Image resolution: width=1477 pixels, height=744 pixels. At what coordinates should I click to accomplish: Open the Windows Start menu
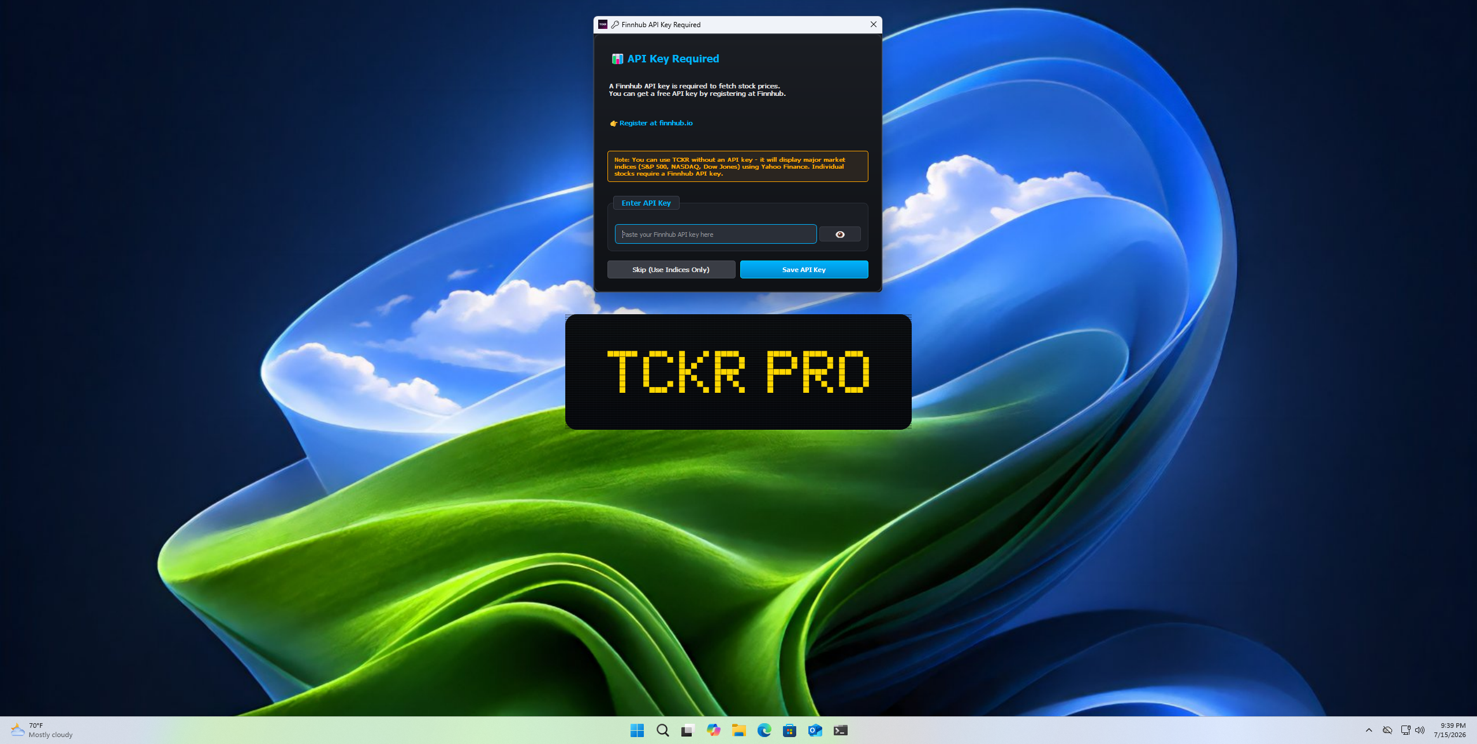coord(637,730)
